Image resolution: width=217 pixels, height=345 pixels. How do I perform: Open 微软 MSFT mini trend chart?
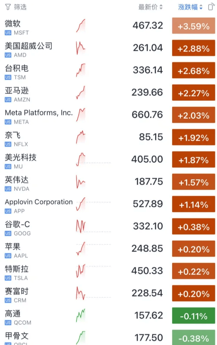pos(81,26)
